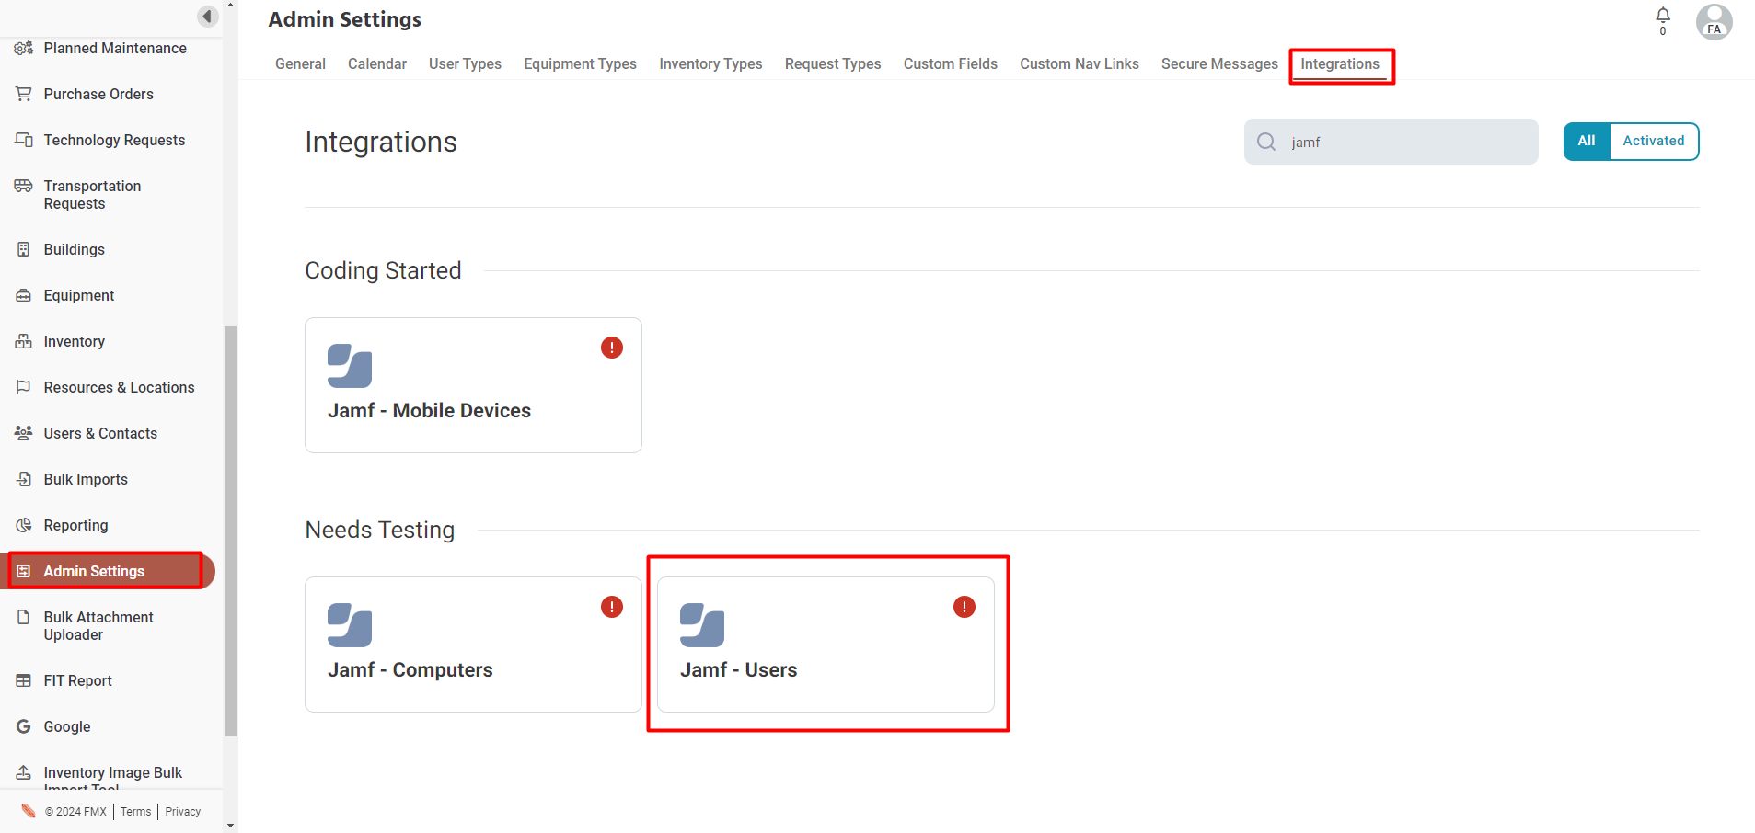Viewport: 1755px width, 833px height.
Task: Click the Transportation Requests bus icon
Action: pyautogui.click(x=24, y=186)
